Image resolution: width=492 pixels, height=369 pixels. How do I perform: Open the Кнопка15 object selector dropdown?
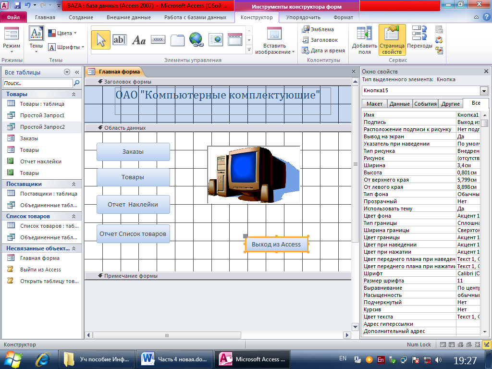coord(484,91)
